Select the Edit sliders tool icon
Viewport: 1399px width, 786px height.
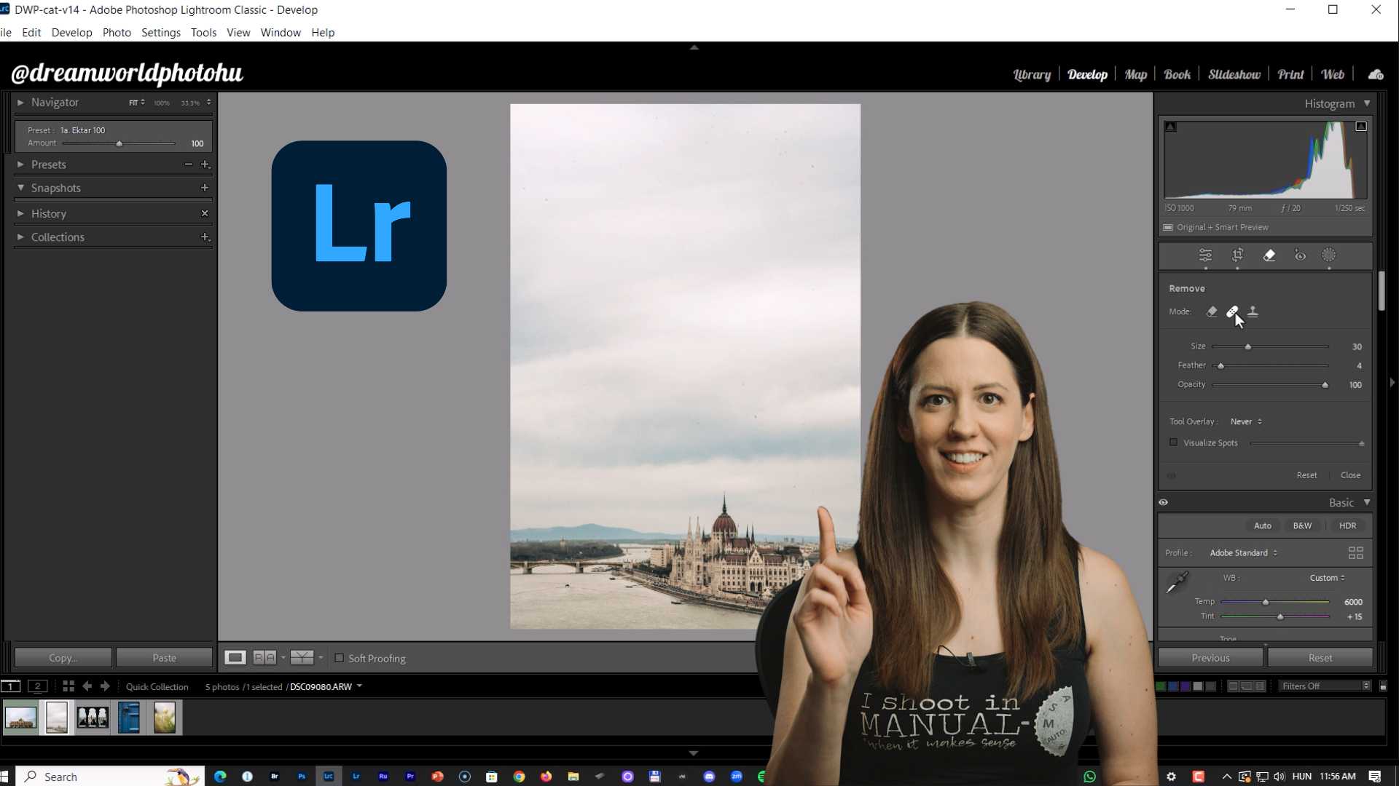tap(1205, 255)
